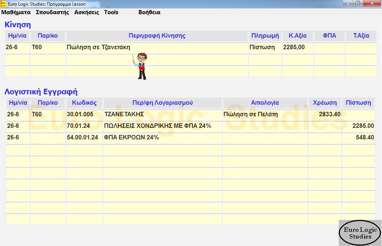This screenshot has height=246, width=382.
Task: Select the 2285,00 net value cell
Action: tap(297, 48)
